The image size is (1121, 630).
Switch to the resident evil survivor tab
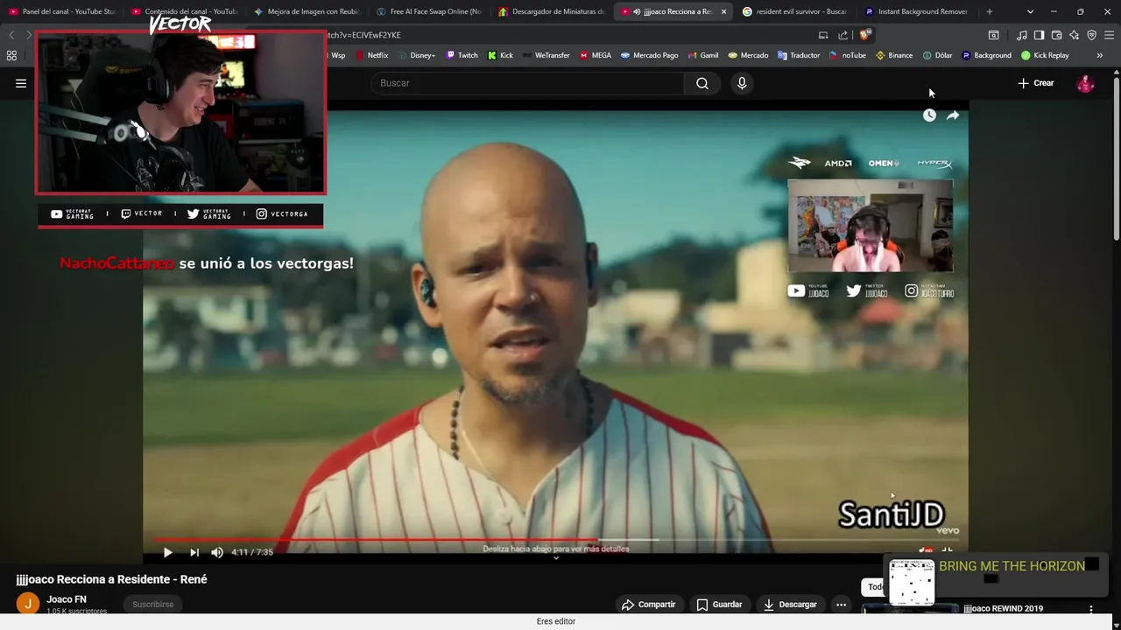(x=794, y=11)
